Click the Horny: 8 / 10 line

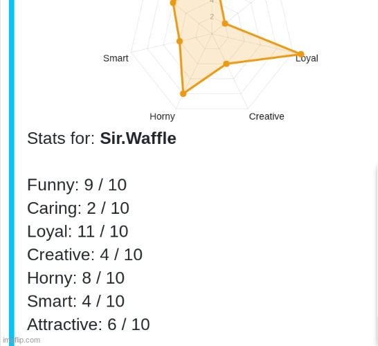(x=76, y=278)
